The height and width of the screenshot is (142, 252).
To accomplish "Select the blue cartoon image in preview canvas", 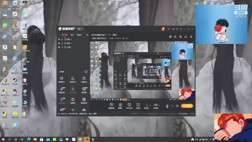I will click(x=182, y=51).
